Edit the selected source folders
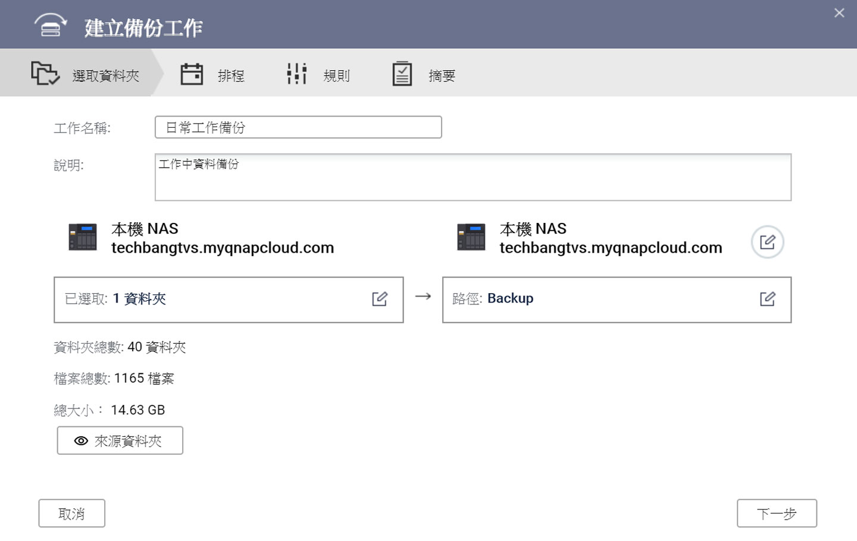This screenshot has height=541, width=857. coord(380,298)
